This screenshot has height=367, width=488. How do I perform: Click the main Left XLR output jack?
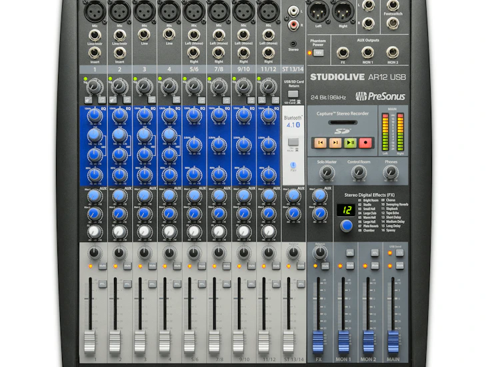318,11
